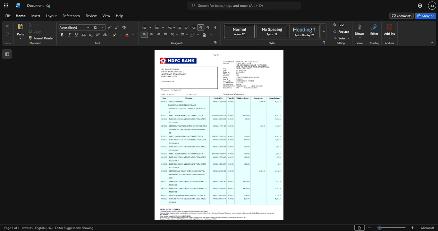Insert a bulleted list
The image size is (438, 231).
click(144, 28)
